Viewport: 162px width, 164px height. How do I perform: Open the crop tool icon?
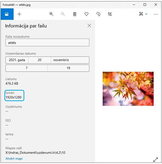pyautogui.click(x=110, y=14)
